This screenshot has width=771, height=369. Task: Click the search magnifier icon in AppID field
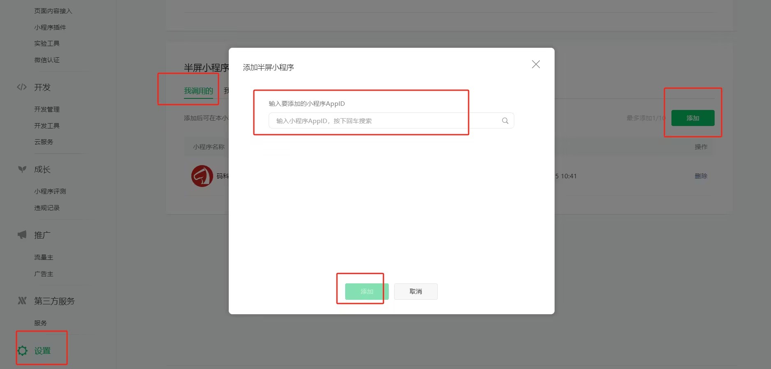[505, 121]
